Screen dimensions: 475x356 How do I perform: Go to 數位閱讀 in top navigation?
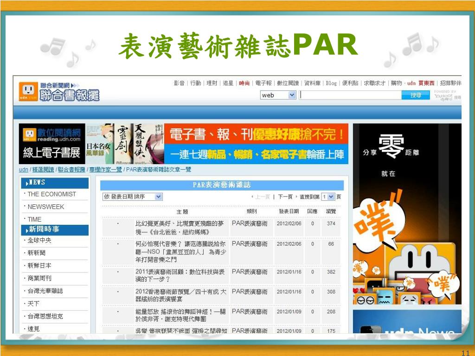288,83
